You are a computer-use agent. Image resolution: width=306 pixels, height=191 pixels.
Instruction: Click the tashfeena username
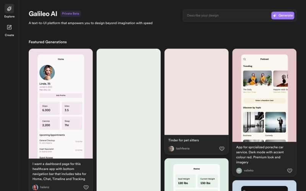tap(183, 149)
